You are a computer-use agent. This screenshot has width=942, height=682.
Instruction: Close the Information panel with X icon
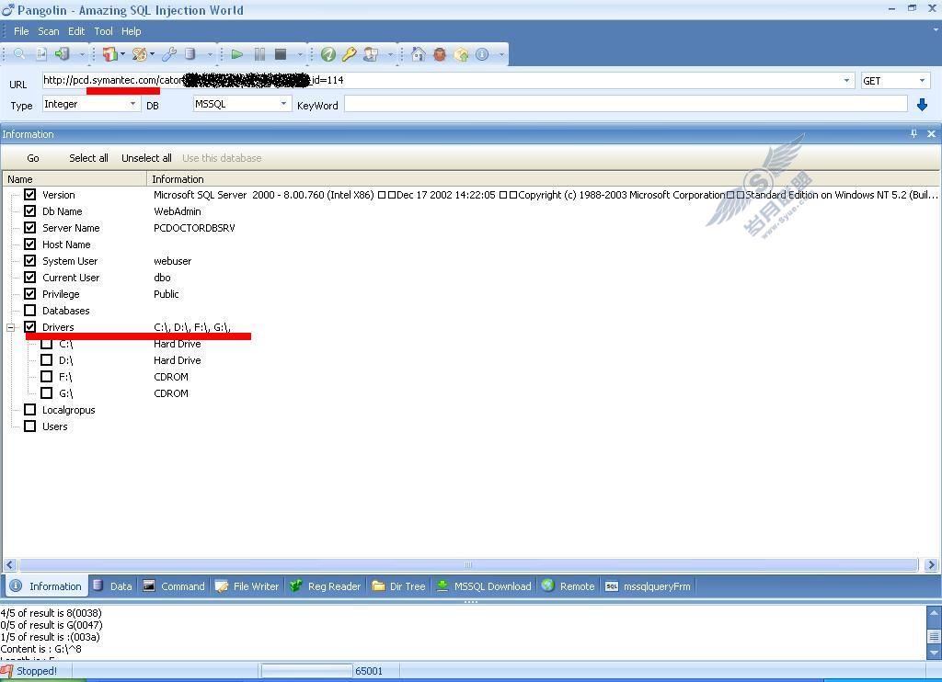coord(931,134)
